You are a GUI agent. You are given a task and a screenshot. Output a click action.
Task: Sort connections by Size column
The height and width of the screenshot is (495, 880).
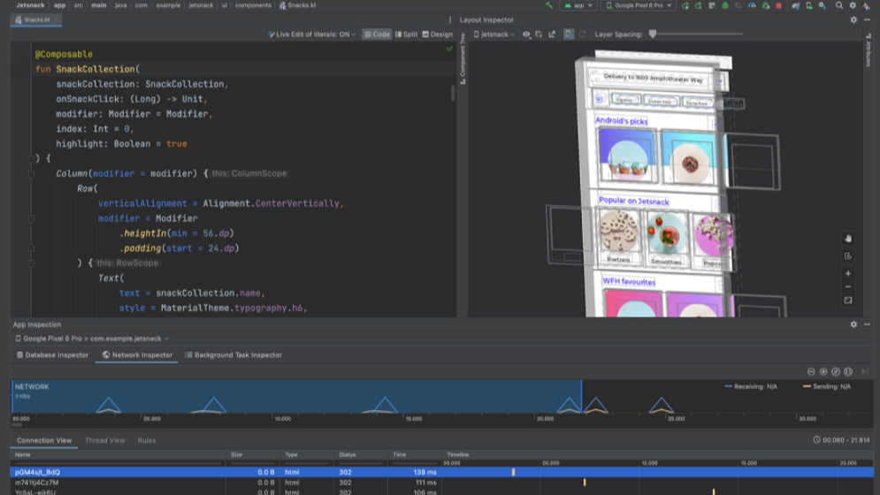click(x=253, y=454)
